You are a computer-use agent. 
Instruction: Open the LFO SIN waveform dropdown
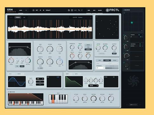40,79
